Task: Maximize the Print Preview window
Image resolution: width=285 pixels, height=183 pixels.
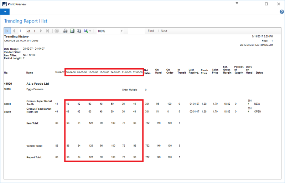Action: pyautogui.click(x=266, y=4)
